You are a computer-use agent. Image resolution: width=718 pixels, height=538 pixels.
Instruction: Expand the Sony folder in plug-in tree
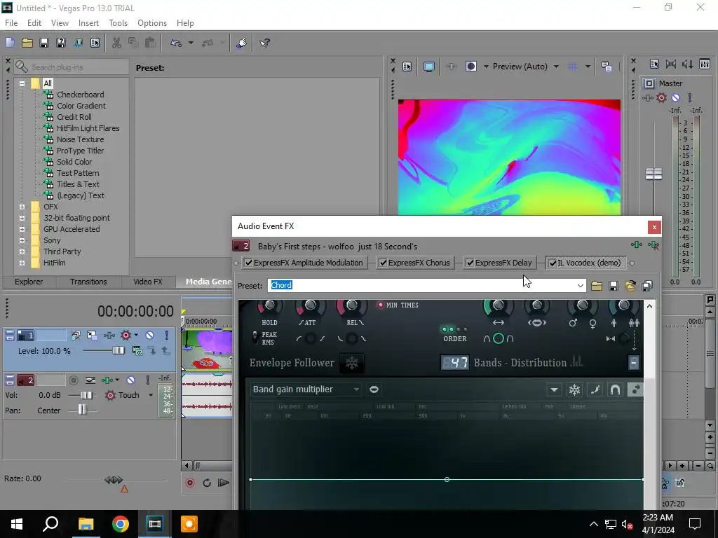coord(22,241)
